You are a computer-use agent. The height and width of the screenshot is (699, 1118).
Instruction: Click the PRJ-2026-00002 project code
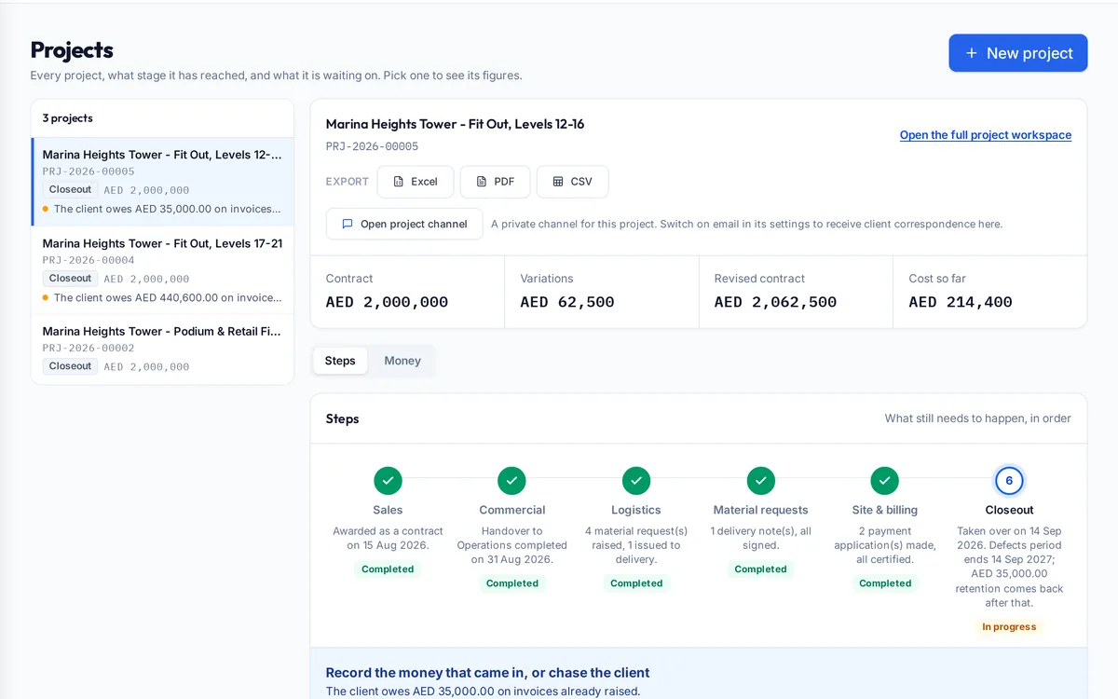(x=89, y=348)
